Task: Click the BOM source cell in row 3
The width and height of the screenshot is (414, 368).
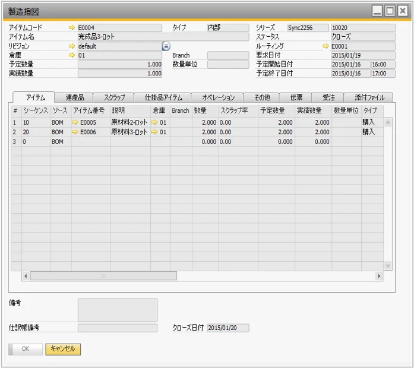Action: (x=61, y=142)
